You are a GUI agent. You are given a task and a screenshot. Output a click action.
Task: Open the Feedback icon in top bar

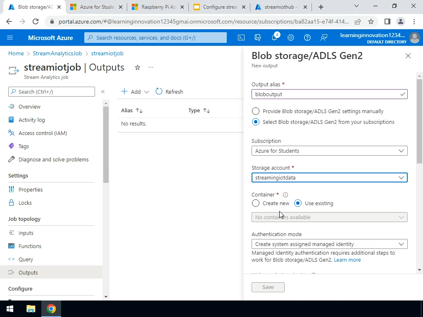324,38
